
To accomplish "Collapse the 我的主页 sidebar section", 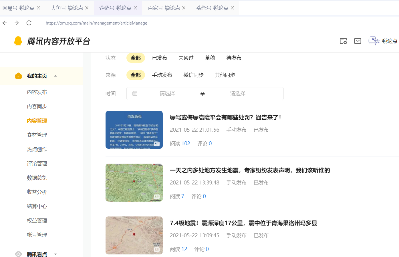I will [55, 76].
